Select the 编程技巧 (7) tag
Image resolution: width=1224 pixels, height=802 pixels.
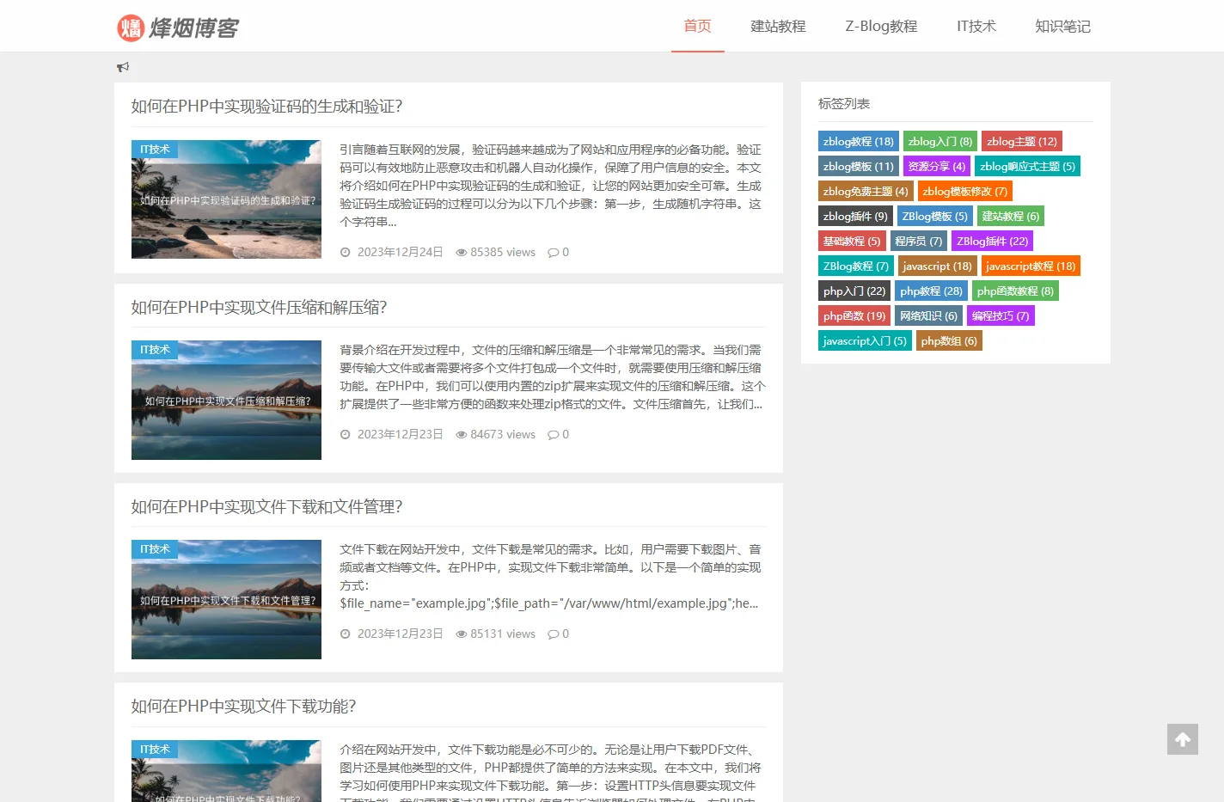(1001, 315)
